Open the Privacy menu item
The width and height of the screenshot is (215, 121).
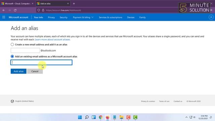[x=51, y=17]
